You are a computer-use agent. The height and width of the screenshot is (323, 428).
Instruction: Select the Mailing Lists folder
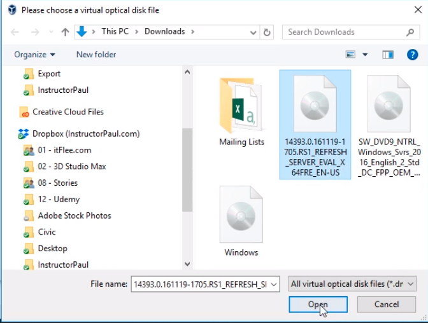click(x=241, y=111)
